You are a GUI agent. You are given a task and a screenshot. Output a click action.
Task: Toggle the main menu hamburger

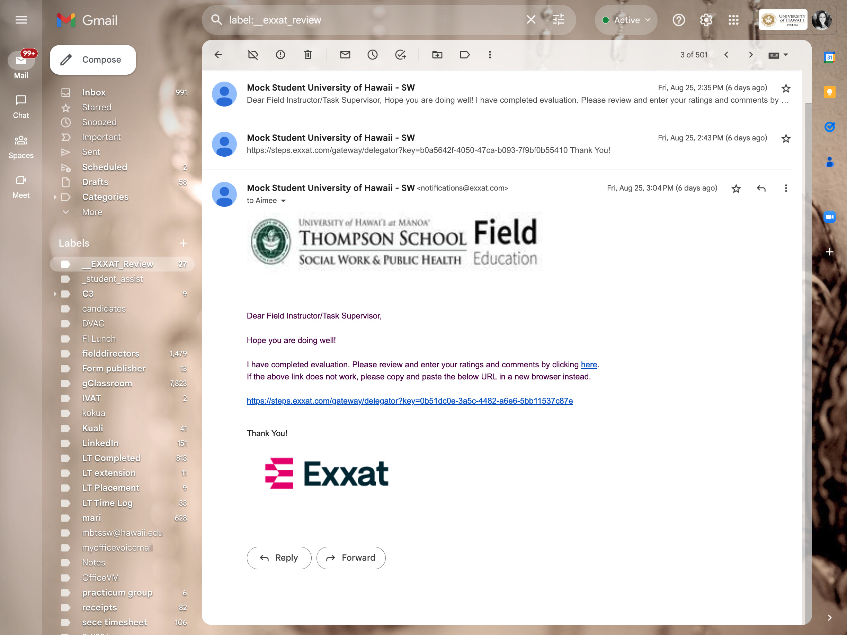coord(21,20)
